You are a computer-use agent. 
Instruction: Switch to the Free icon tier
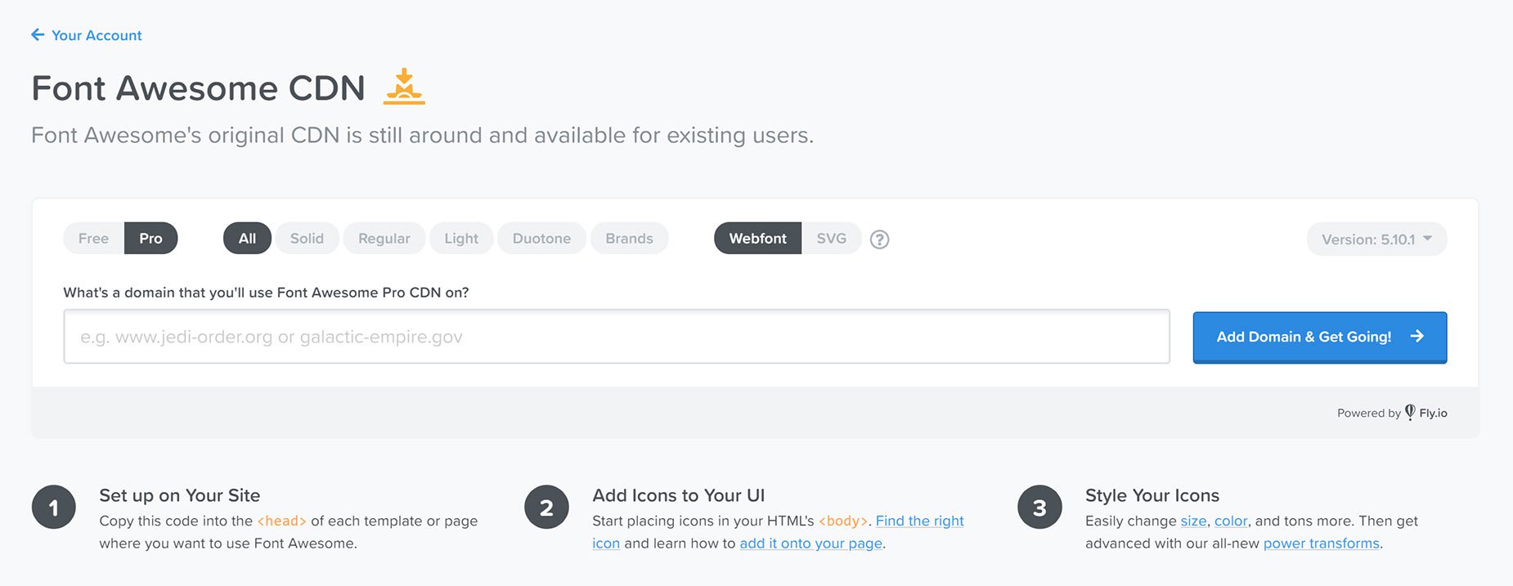92,238
